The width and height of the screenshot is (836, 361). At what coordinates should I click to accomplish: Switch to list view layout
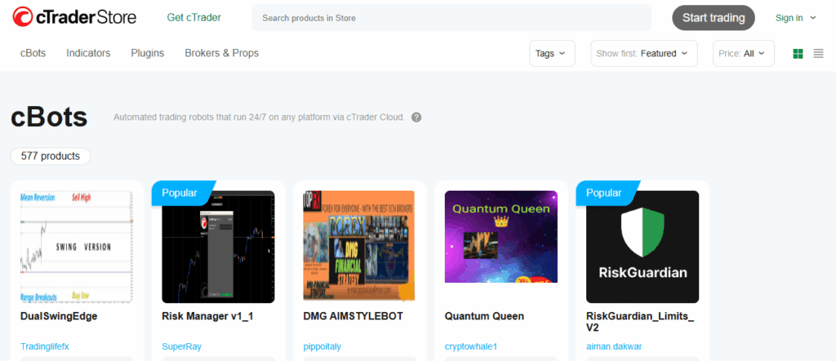point(818,53)
